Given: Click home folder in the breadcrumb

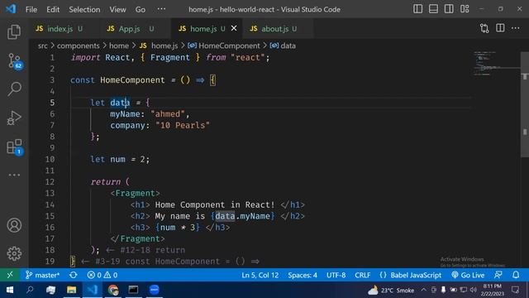Looking at the screenshot, I should click(119, 46).
